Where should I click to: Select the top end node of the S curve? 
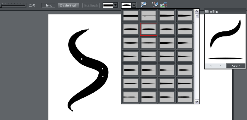coord(88,29)
